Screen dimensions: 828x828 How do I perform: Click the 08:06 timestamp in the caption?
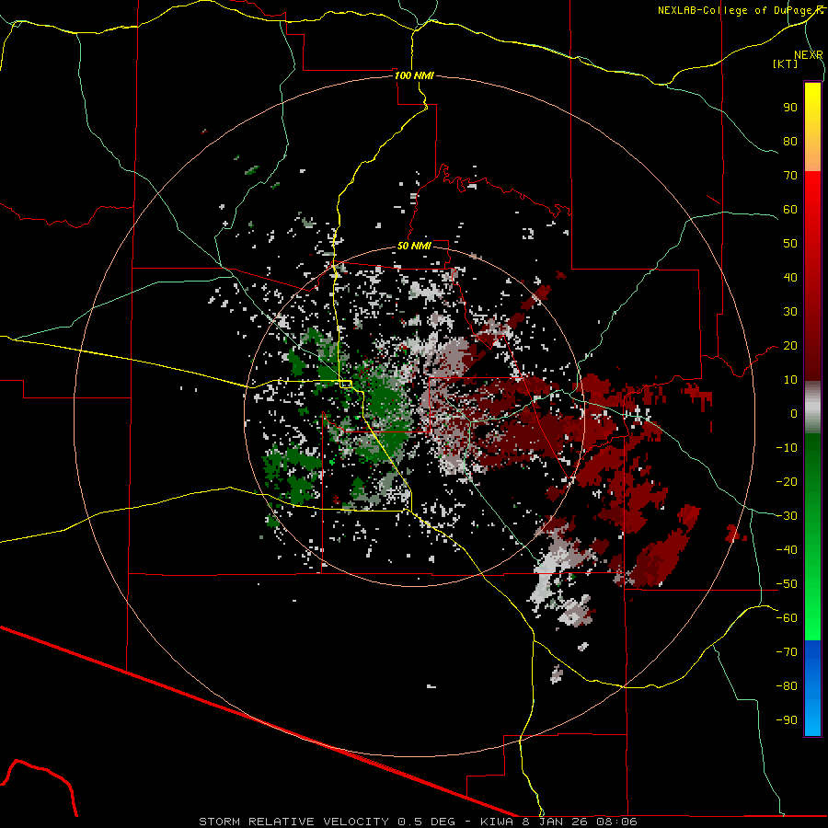tap(616, 822)
